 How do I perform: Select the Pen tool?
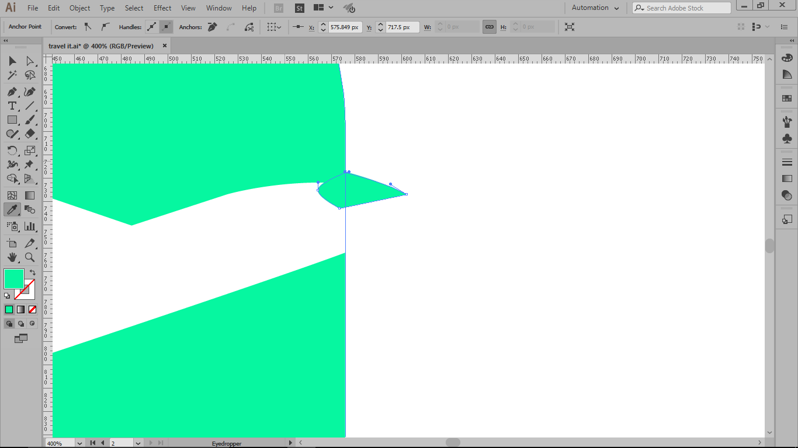coord(12,92)
